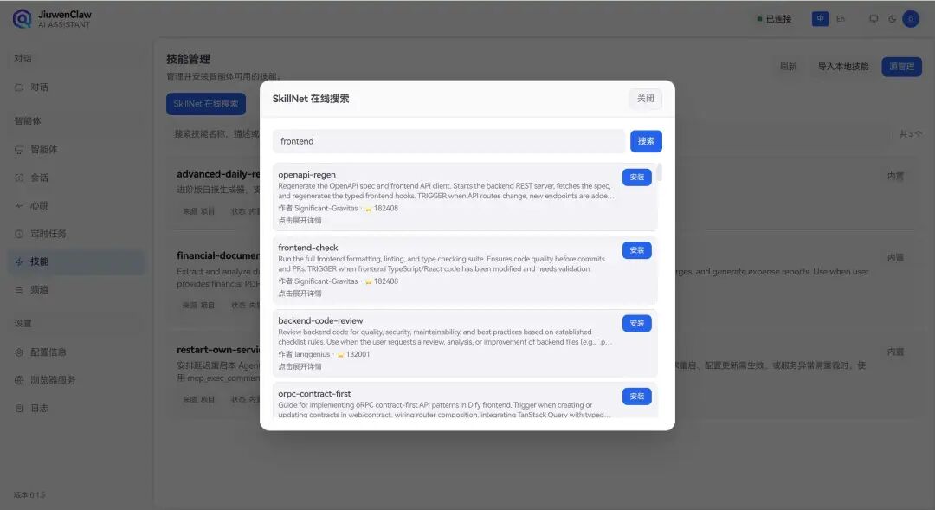Screen dimensions: 935x510
Task: Click 刷新 on the skills page
Action: 789,67
